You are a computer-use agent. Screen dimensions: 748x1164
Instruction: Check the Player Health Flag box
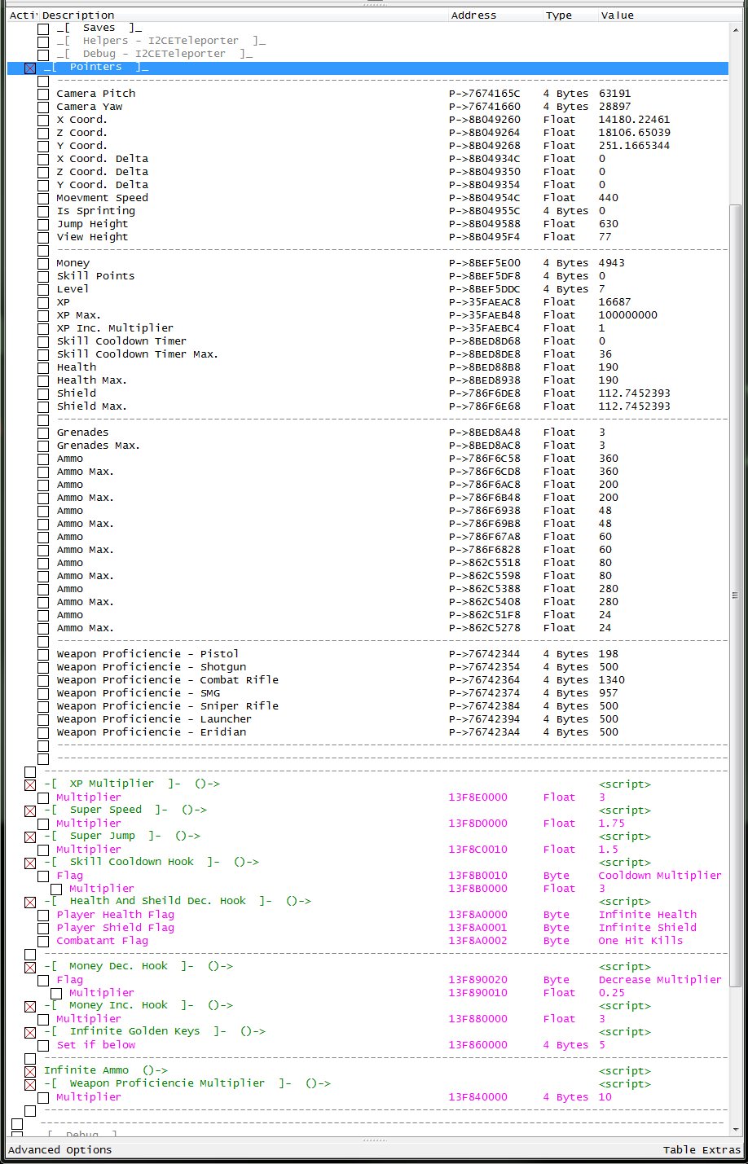coord(43,916)
